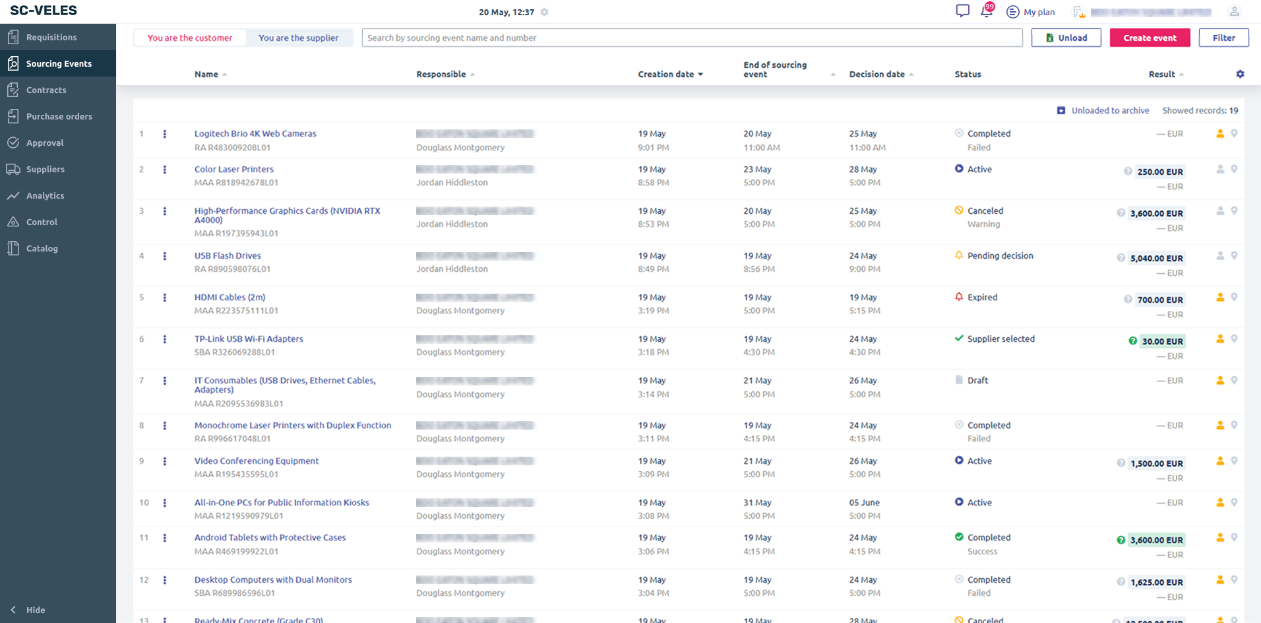Screen dimensions: 1261x623
Task: Switch to You are the supplier view
Action: pyautogui.click(x=298, y=38)
